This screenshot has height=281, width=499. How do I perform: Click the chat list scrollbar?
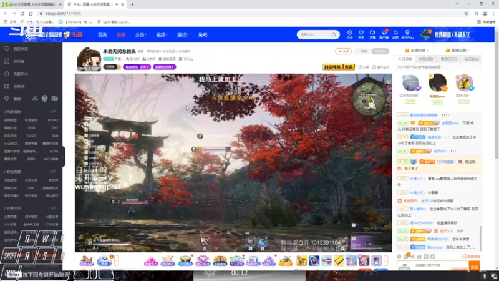[x=480, y=238]
